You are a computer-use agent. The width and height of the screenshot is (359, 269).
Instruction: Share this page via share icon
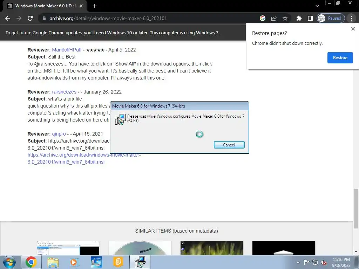click(x=274, y=18)
